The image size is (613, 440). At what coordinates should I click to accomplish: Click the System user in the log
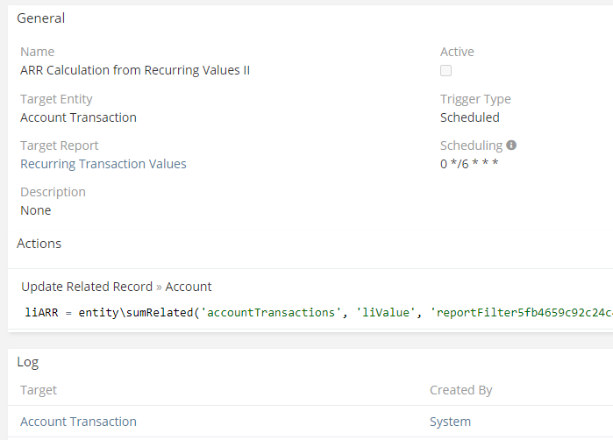click(450, 422)
